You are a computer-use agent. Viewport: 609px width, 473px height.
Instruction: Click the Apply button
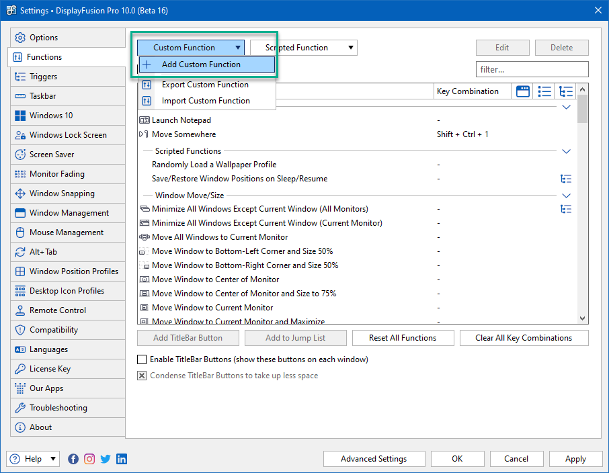(x=575, y=459)
